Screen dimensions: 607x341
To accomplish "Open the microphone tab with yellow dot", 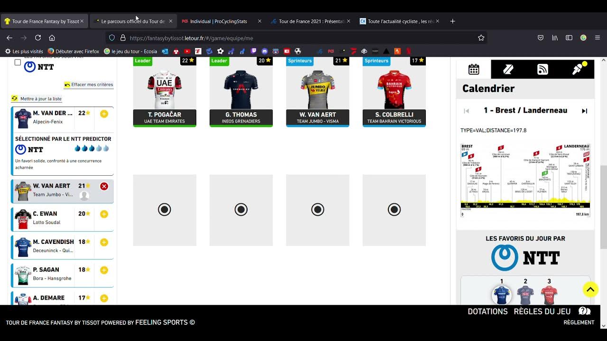I will click(x=577, y=70).
